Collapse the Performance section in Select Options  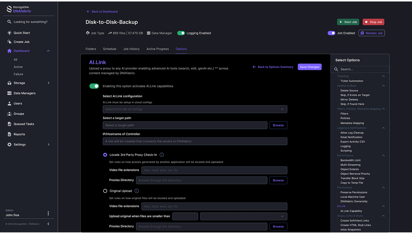[x=383, y=156]
